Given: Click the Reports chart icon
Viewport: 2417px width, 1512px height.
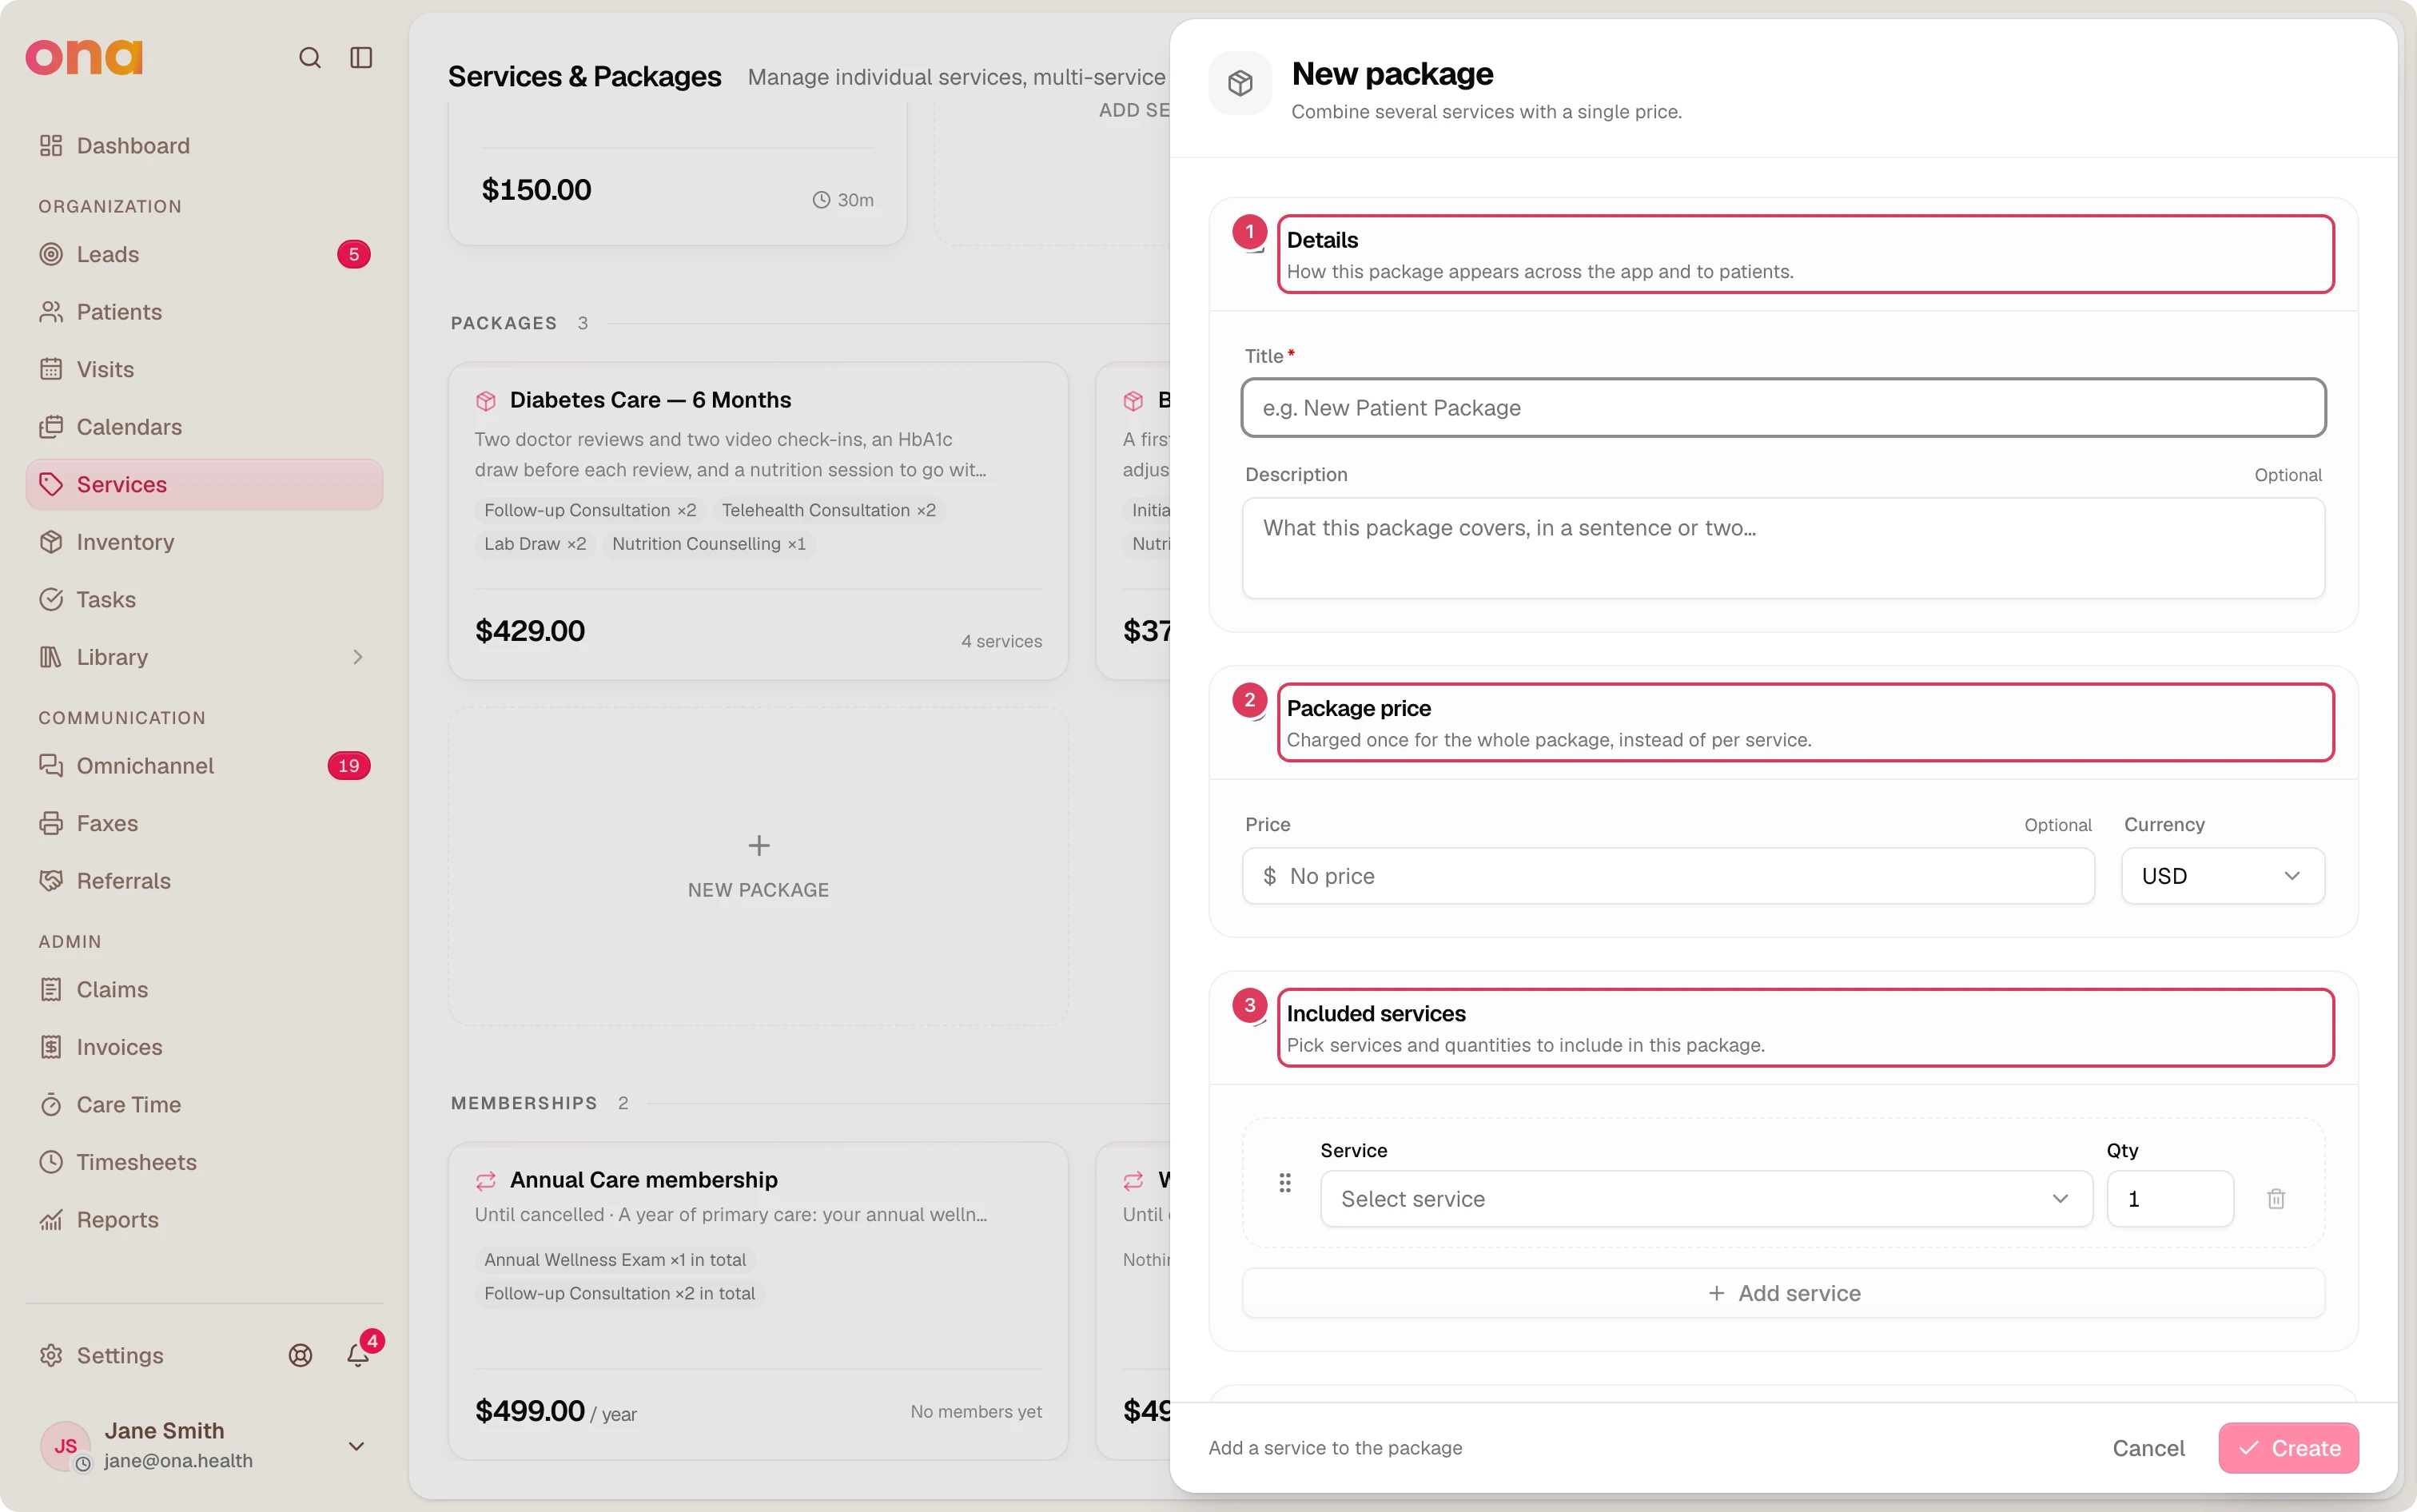Looking at the screenshot, I should [51, 1220].
